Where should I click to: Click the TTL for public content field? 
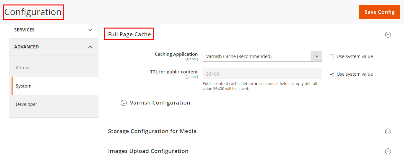(x=262, y=74)
